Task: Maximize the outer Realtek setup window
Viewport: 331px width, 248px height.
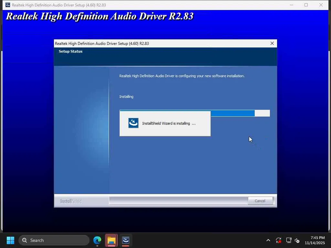Action: click(x=306, y=5)
